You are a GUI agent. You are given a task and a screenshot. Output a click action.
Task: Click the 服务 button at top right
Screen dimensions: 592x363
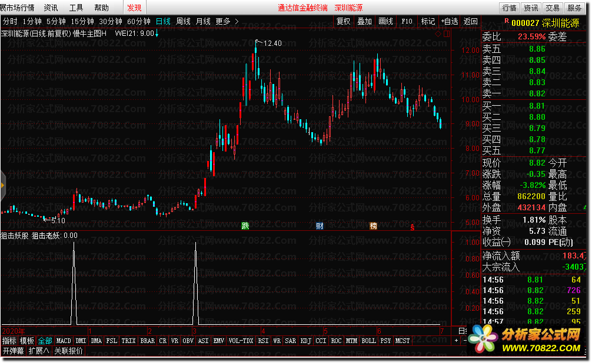[574, 8]
